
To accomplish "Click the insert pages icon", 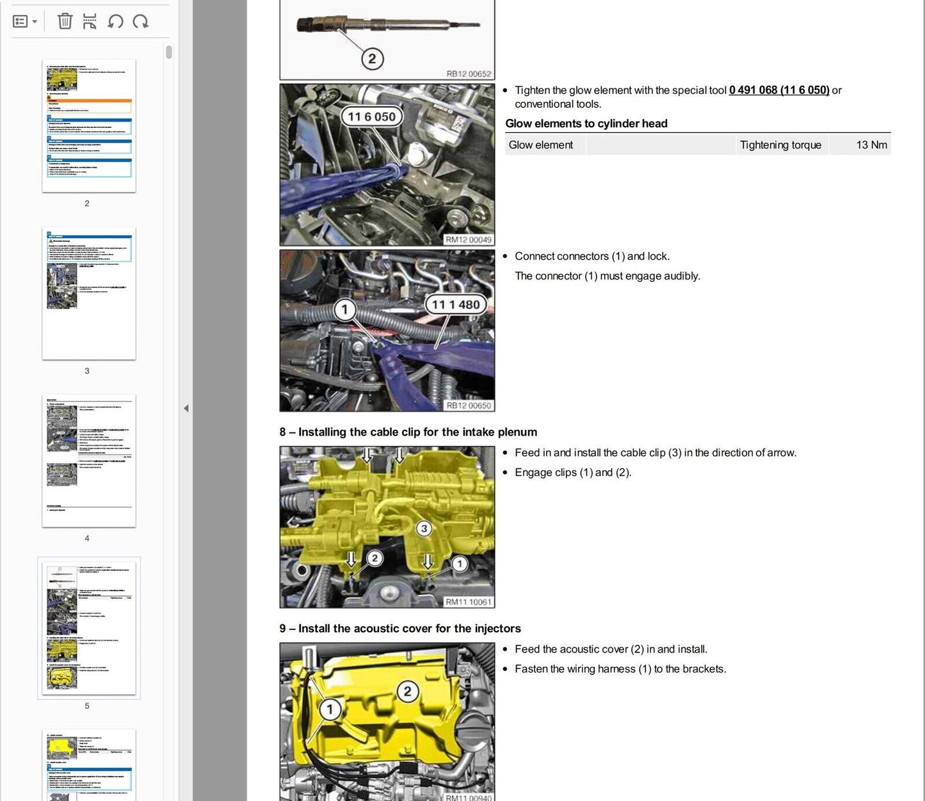I will click(90, 22).
